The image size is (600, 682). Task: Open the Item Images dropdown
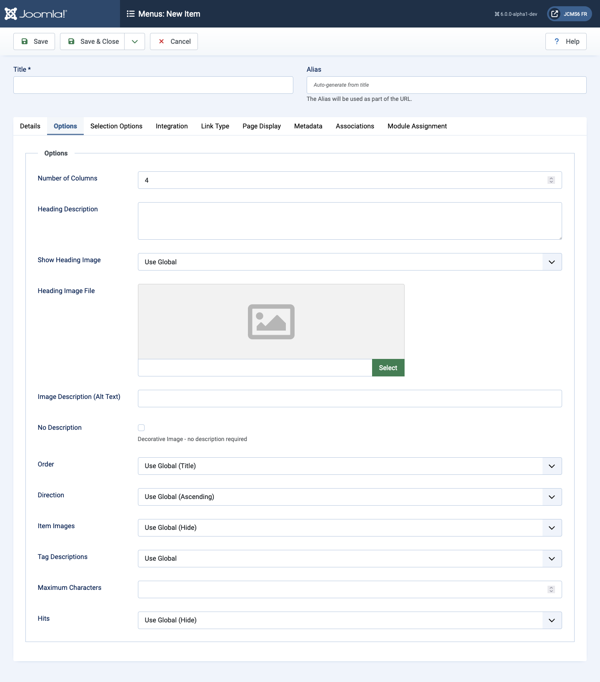click(x=350, y=528)
